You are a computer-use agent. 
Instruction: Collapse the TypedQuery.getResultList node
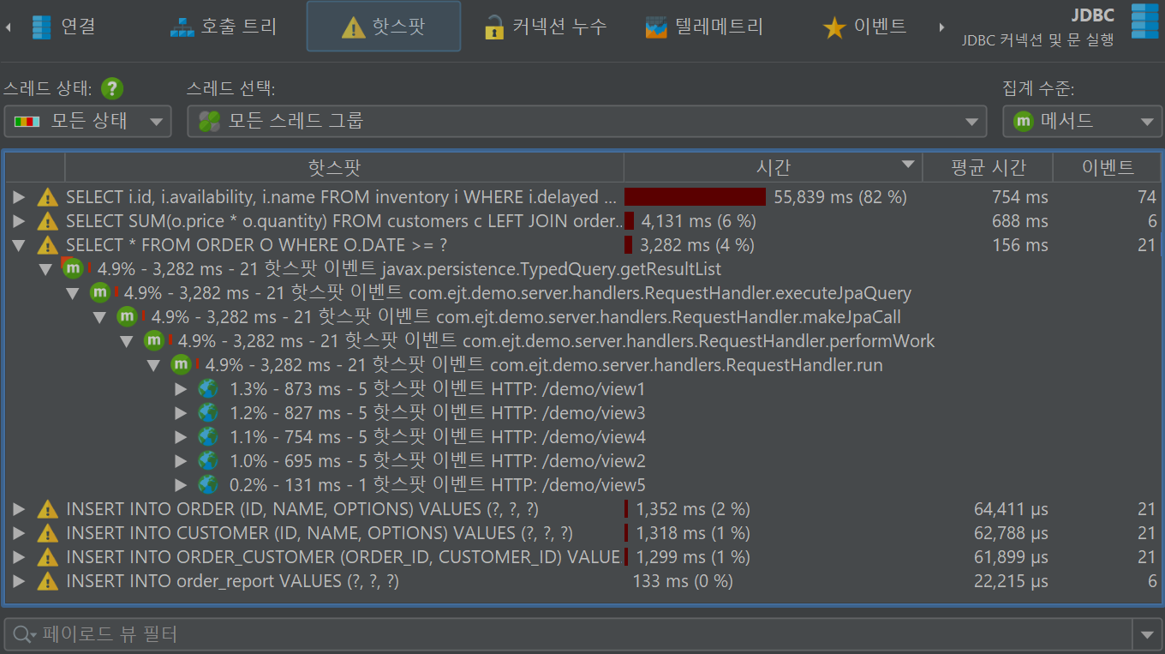coord(46,269)
